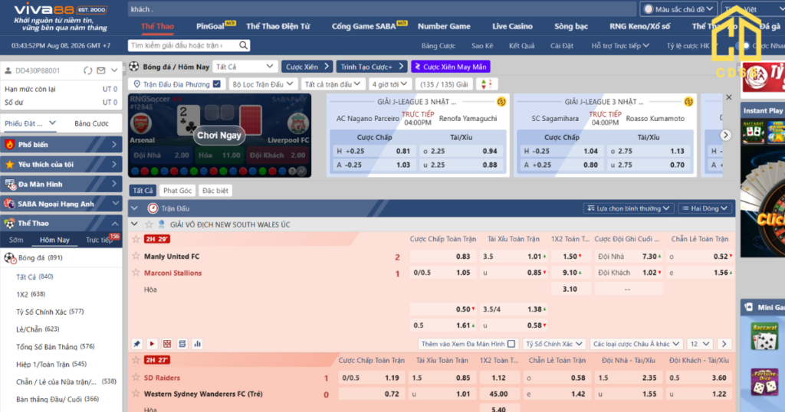Click the football icon beside Bóng đá / Hôm Nay
This screenshot has width=785, height=412.
tap(134, 66)
